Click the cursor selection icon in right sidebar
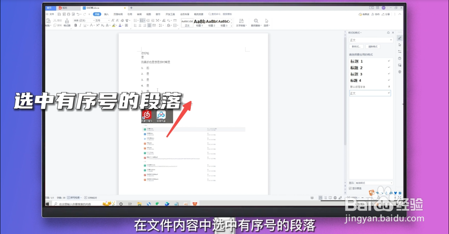 (400, 45)
